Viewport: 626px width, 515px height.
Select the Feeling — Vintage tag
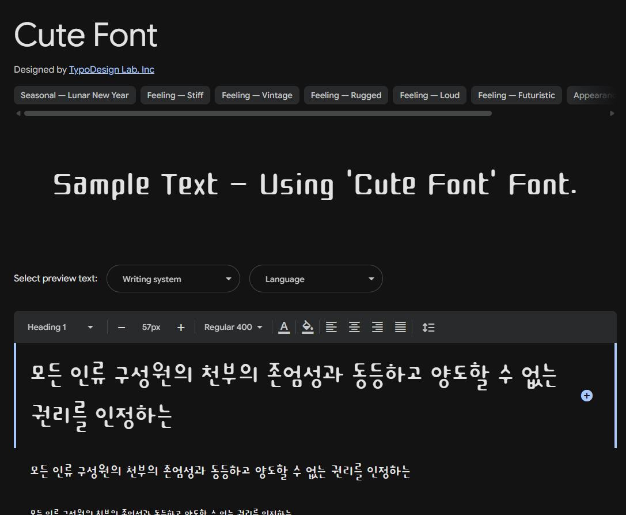pos(257,95)
